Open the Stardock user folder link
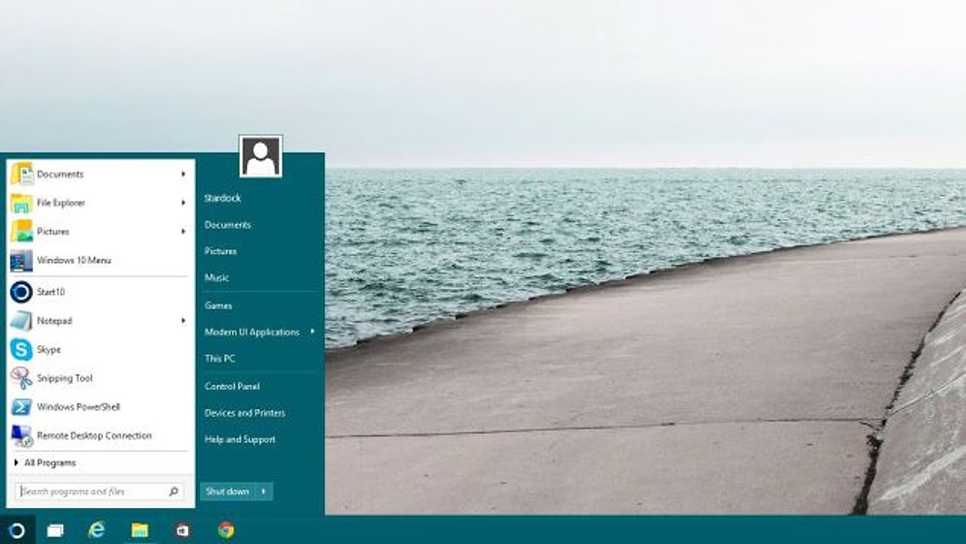Image resolution: width=966 pixels, height=544 pixels. click(x=222, y=198)
